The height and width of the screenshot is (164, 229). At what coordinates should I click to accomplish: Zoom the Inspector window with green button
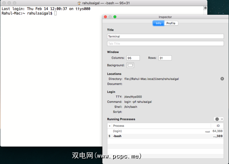115,17
